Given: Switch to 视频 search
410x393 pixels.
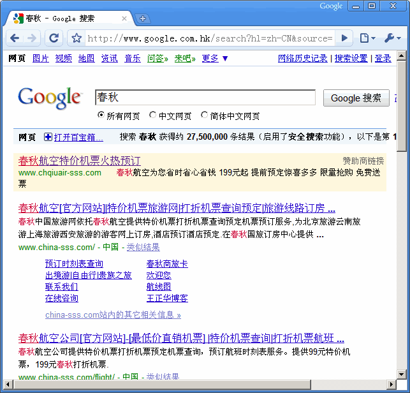Looking at the screenshot, I should [x=64, y=58].
